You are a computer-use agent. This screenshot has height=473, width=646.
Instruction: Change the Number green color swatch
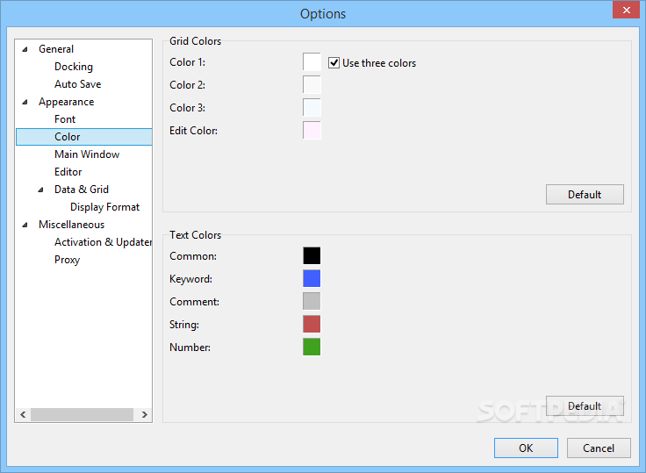[x=312, y=347]
